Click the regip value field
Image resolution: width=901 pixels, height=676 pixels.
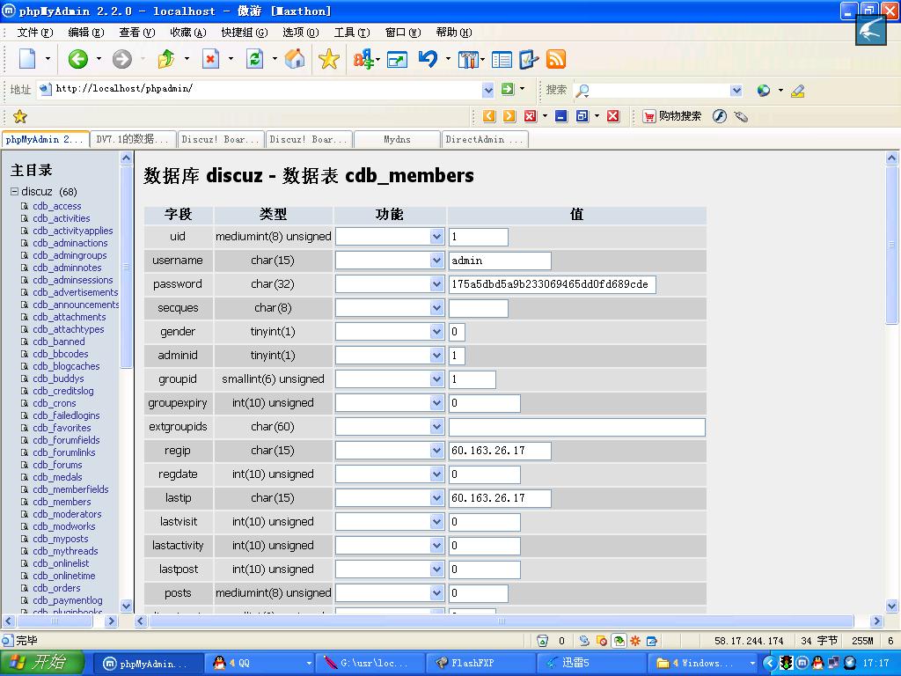500,451
